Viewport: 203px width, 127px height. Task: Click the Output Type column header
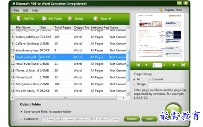pyautogui.click(x=82, y=27)
